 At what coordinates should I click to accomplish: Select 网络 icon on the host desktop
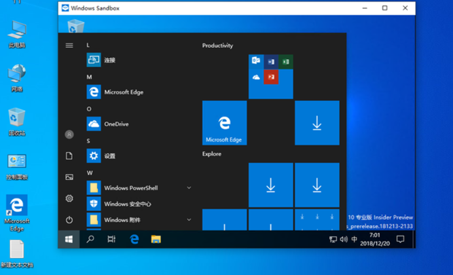pos(17,78)
